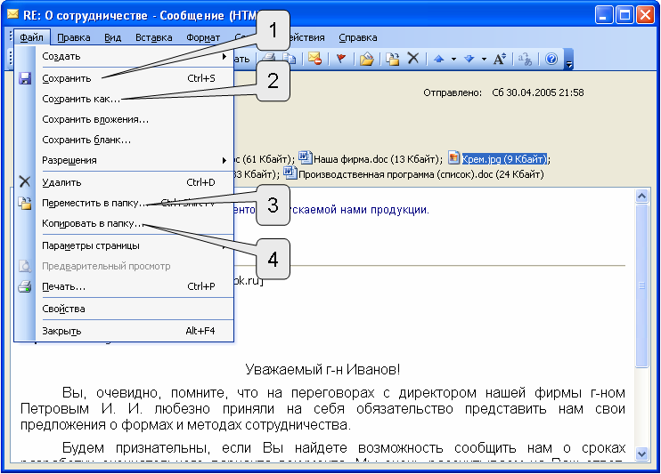Open dropdown beside the previous item arrow
The width and height of the screenshot is (661, 474).
(x=453, y=59)
